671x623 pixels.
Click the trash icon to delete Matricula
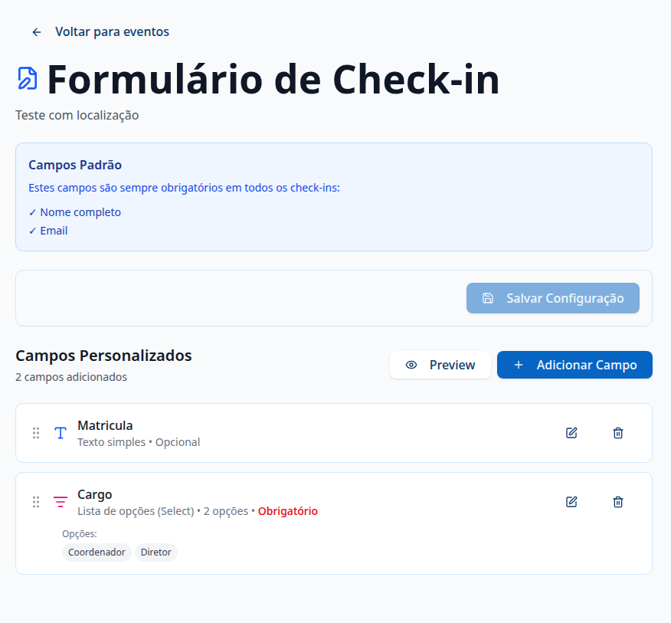[617, 433]
